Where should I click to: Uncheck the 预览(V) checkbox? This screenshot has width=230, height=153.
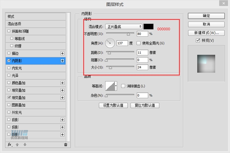click(198, 40)
